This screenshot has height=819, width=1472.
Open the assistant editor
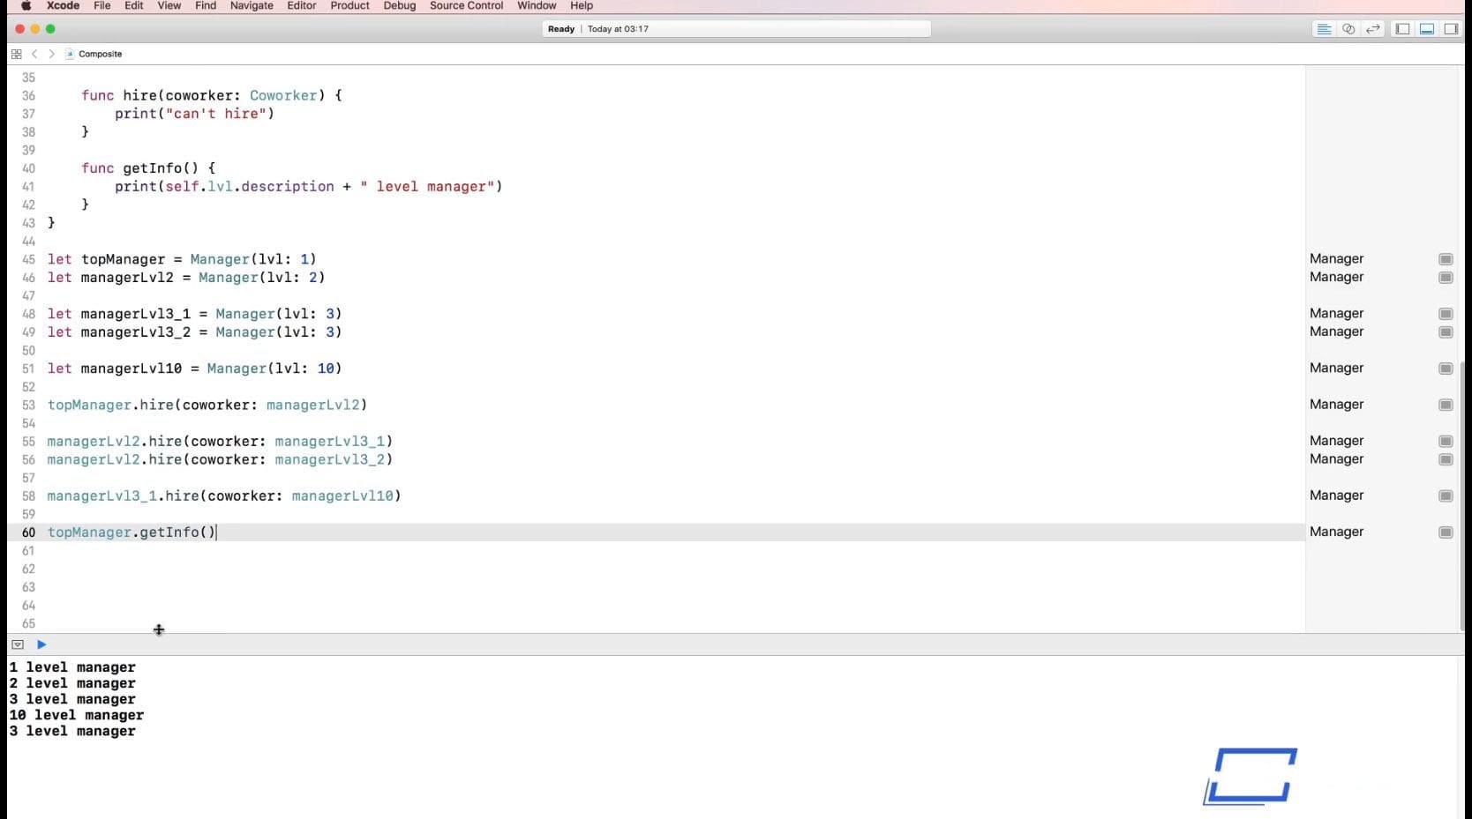point(1348,29)
